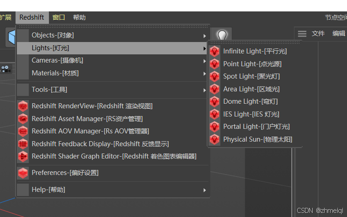This screenshot has height=217, width=347.
Task: Expand Objects submenu arrow
Action: (x=204, y=36)
